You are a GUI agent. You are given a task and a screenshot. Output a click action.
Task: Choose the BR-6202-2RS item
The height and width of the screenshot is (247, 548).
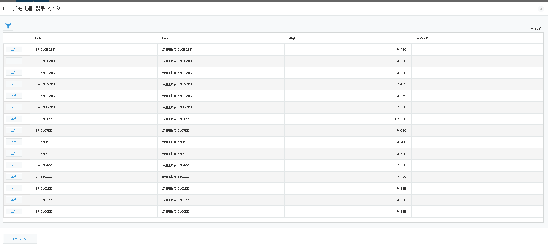[14, 84]
